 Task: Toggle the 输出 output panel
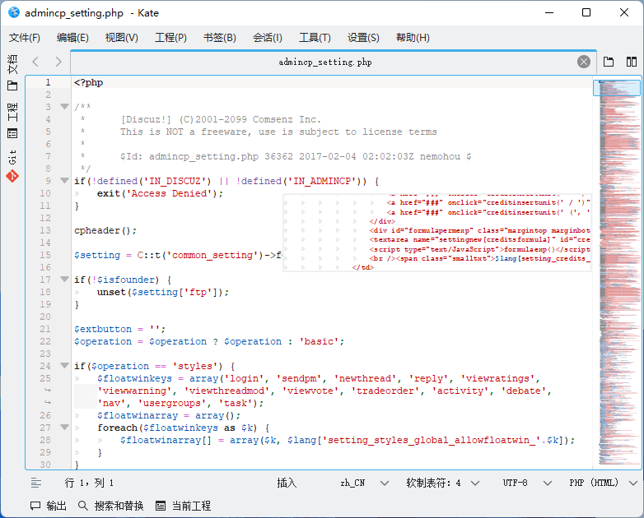coord(49,506)
